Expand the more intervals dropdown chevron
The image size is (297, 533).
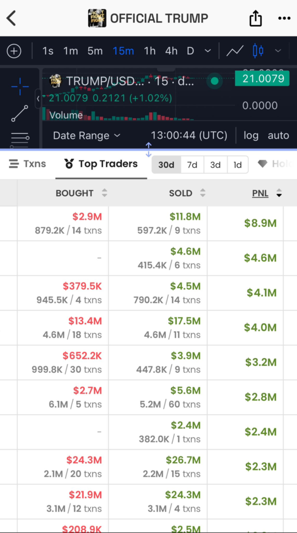208,51
